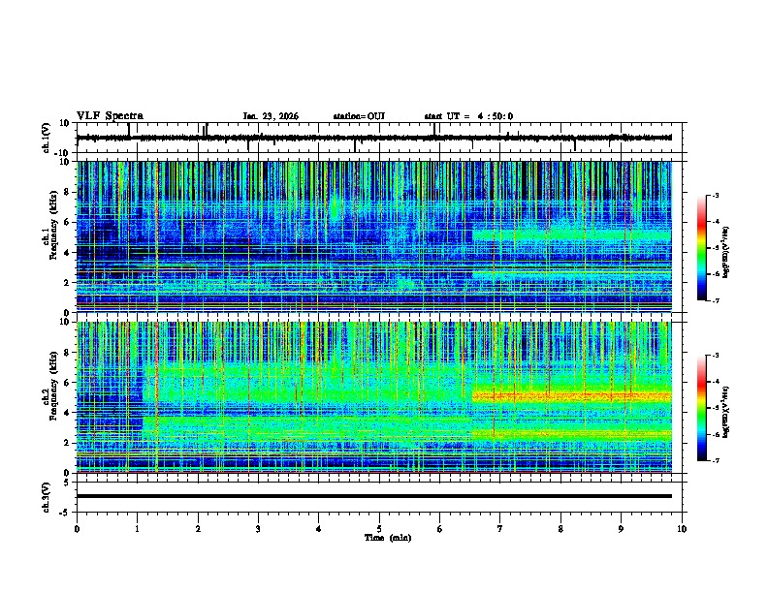The width and height of the screenshot is (768, 593).
Task: Click the "ch.1(V)" waveform axis label
Action: point(47,138)
